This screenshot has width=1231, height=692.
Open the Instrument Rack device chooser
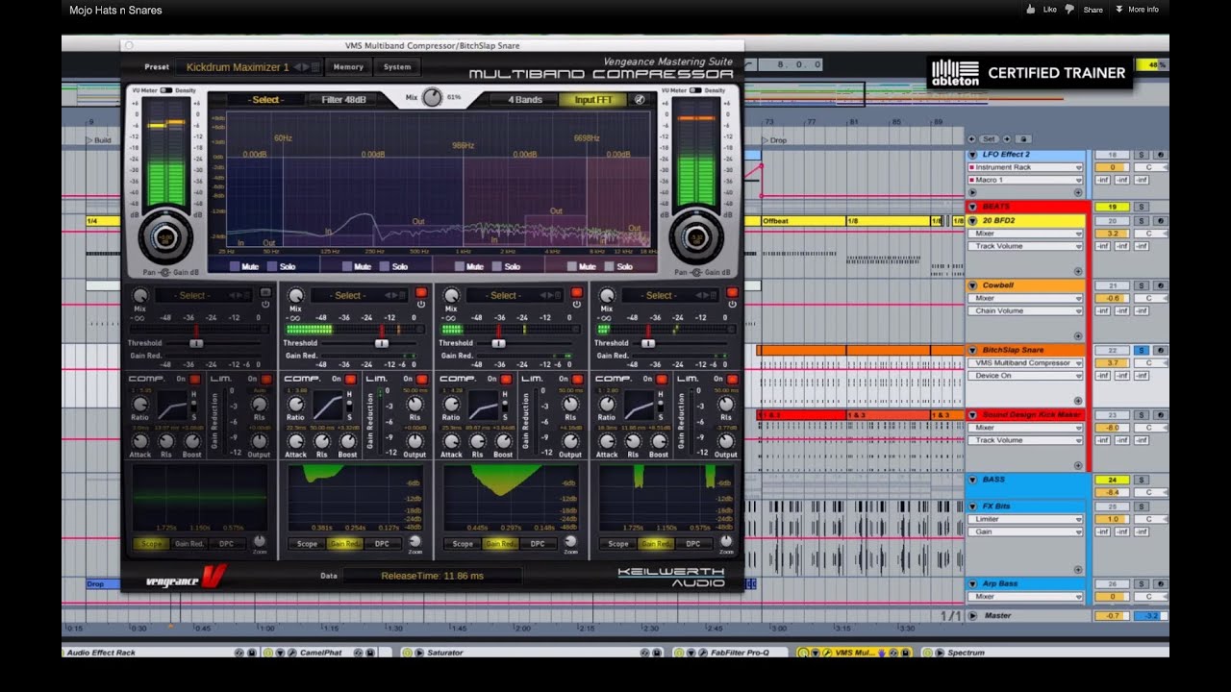[1025, 167]
